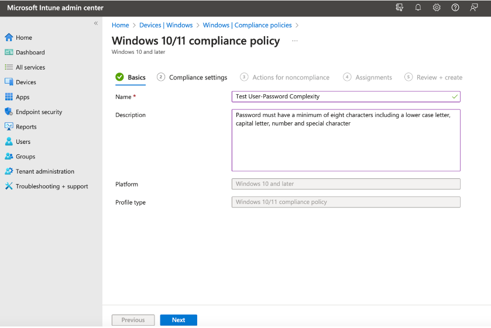Open Troubleshooting + support section
491x328 pixels.
pyautogui.click(x=52, y=187)
